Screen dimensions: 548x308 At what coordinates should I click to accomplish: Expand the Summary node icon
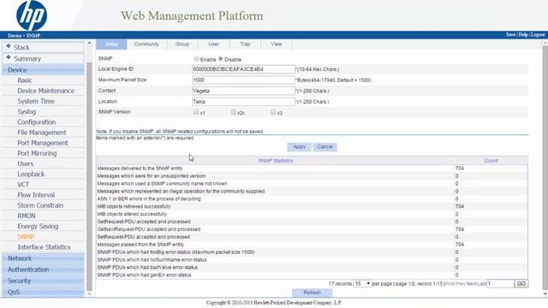(x=9, y=57)
